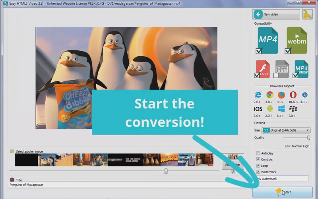
Task: Click the MP4 format icon
Action: click(x=268, y=40)
